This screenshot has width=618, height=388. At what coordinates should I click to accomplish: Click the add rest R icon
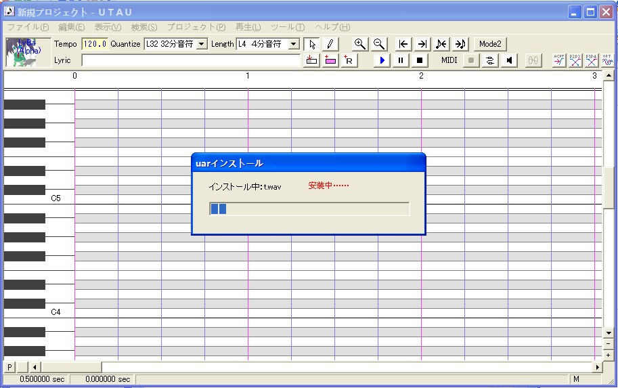tap(349, 60)
